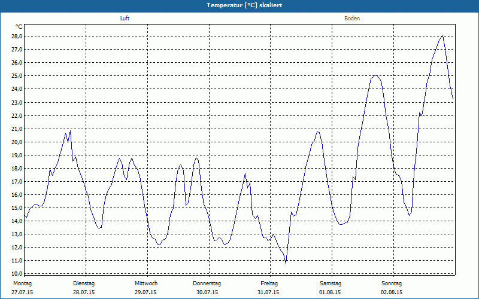Select the 27,0 y-axis label
Image resolution: width=479 pixels, height=299 pixels.
17,50
